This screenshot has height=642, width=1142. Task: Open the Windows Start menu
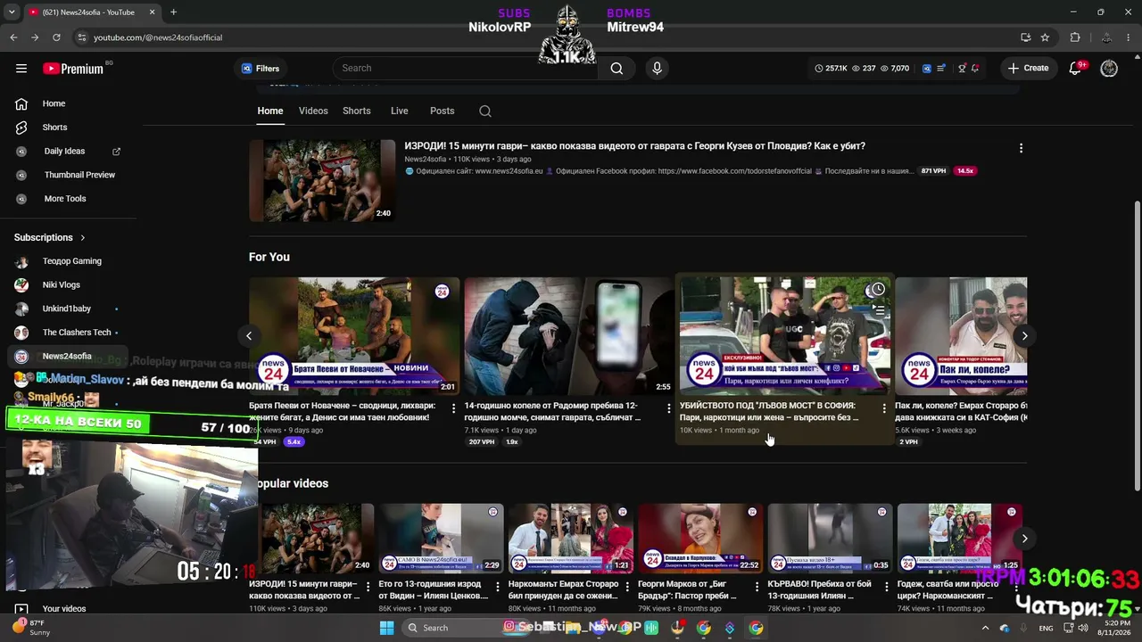(386, 628)
